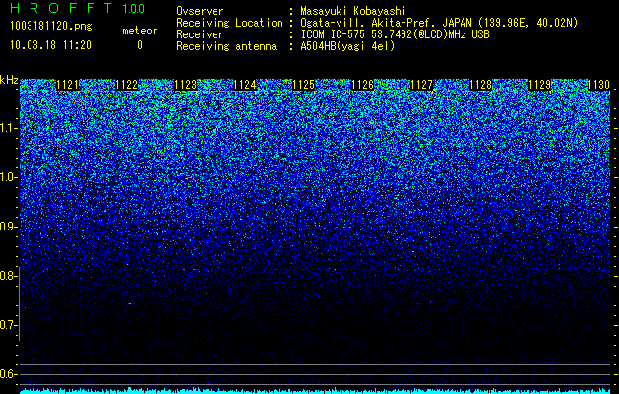Click the 1123 time marker
Screen dimensions: 619x394
pyautogui.click(x=186, y=85)
